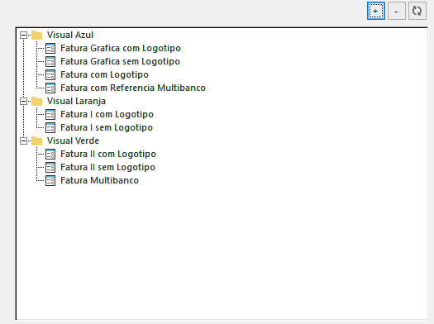Collapse the Visual Azul folder node
The height and width of the screenshot is (324, 434).
[x=23, y=36]
